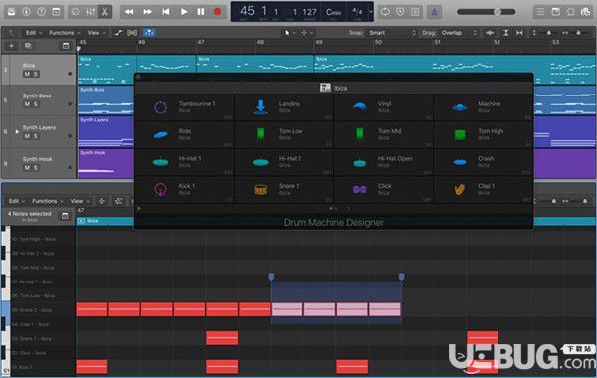Open the Loop Browser icon

pyautogui.click(x=571, y=12)
